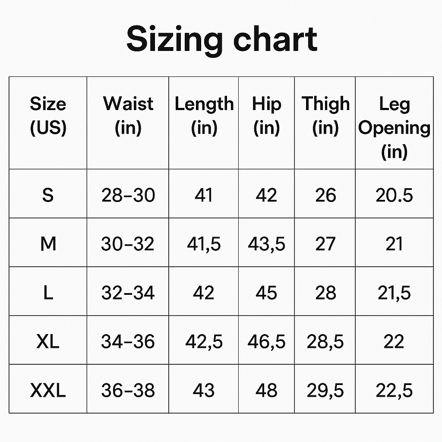Select the size M row label

pyautogui.click(x=48, y=244)
